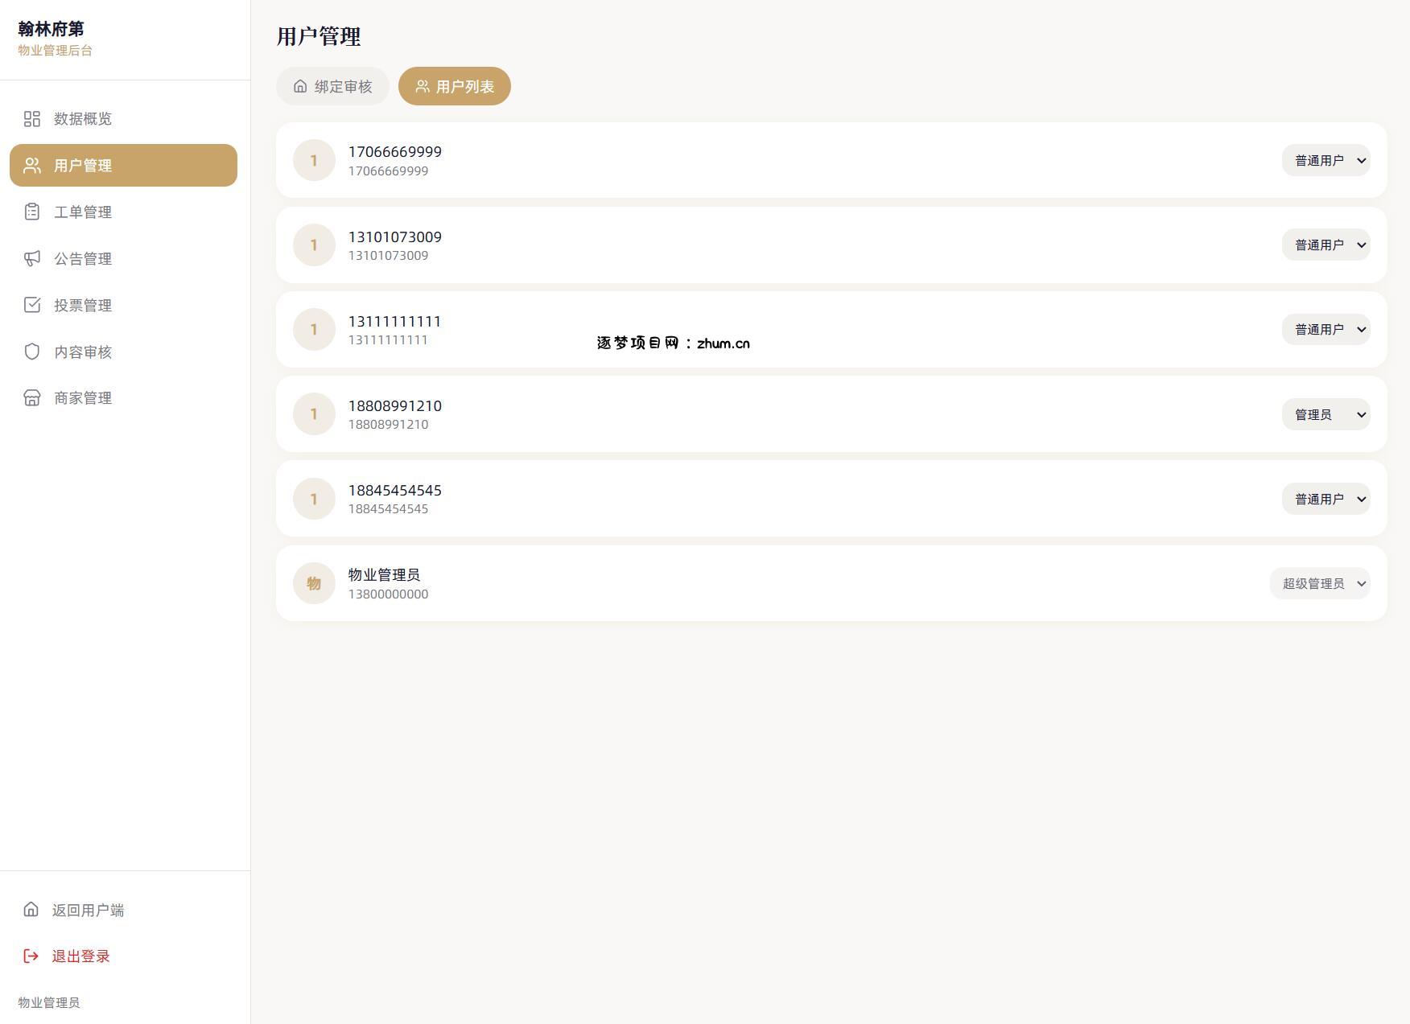Click the 公告管理 megaphone icon

32,259
